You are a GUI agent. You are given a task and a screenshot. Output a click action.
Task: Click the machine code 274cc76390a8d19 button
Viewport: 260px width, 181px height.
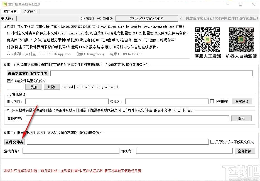[146, 19]
